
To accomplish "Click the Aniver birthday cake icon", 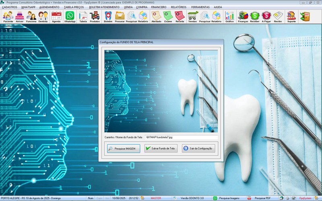I will 20,16.
